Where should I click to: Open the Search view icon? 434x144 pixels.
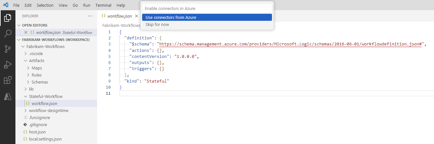[x=7, y=34]
